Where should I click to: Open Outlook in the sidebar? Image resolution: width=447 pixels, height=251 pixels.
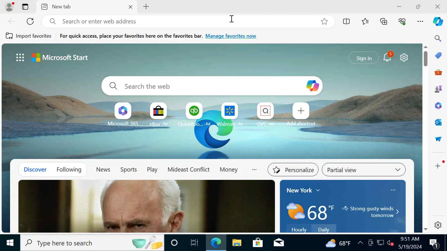[438, 122]
